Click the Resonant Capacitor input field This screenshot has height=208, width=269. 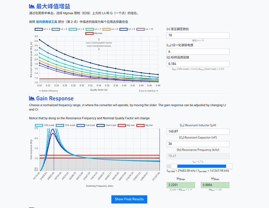[x=197, y=144]
